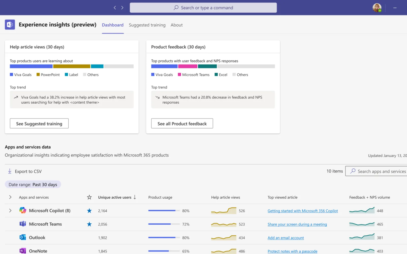
Task: Click the Microsoft Copilot app icon
Action: 23,210
